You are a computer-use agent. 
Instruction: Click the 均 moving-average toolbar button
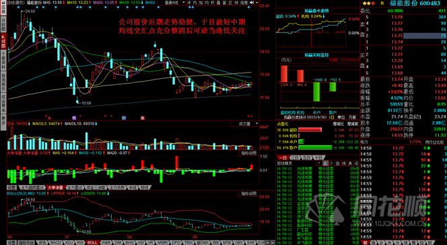click(x=207, y=3)
